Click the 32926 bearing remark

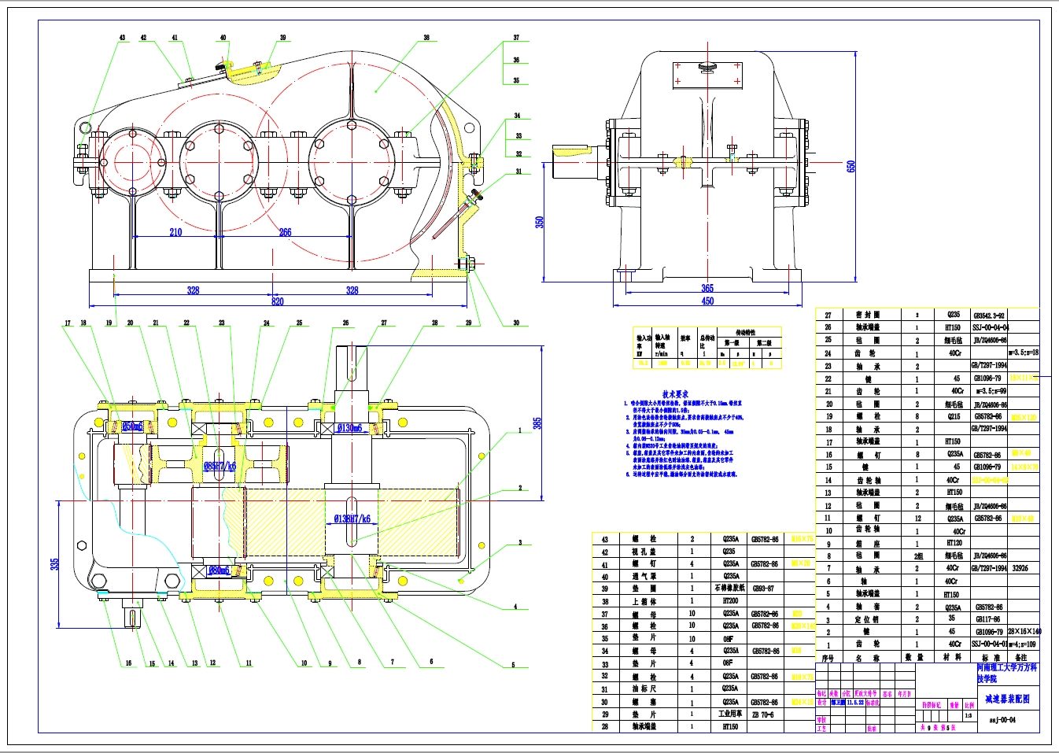1020,568
